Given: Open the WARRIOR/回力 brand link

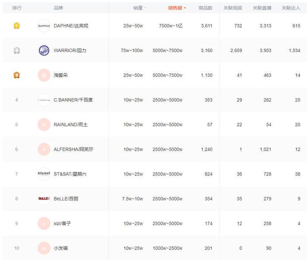Looking at the screenshot, I should pos(70,50).
